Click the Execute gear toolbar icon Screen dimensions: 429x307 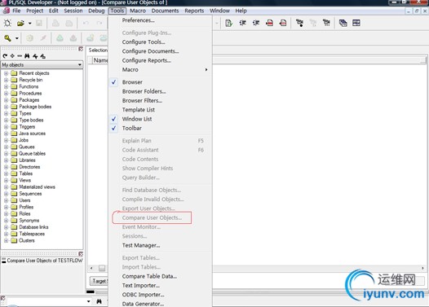pos(29,38)
